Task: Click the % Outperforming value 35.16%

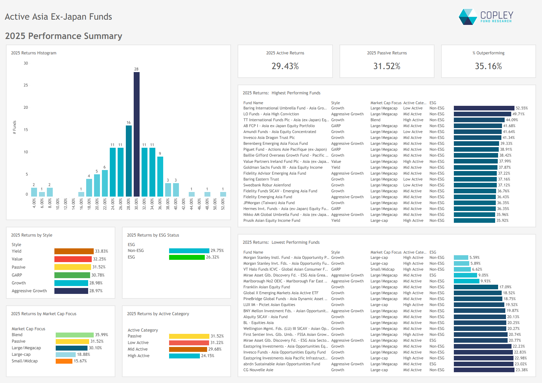Action: (488, 67)
